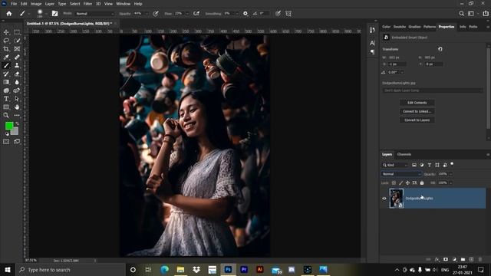The width and height of the screenshot is (491, 276).
Task: Select the Blur tool
Action: [17, 82]
